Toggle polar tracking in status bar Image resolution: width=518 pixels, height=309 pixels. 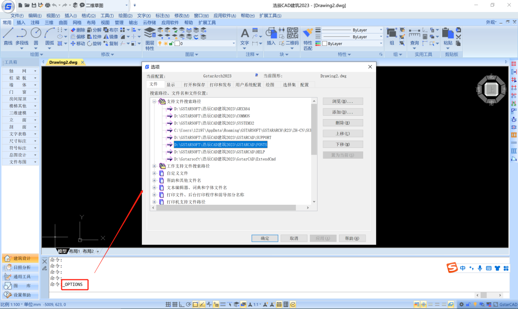click(188, 304)
